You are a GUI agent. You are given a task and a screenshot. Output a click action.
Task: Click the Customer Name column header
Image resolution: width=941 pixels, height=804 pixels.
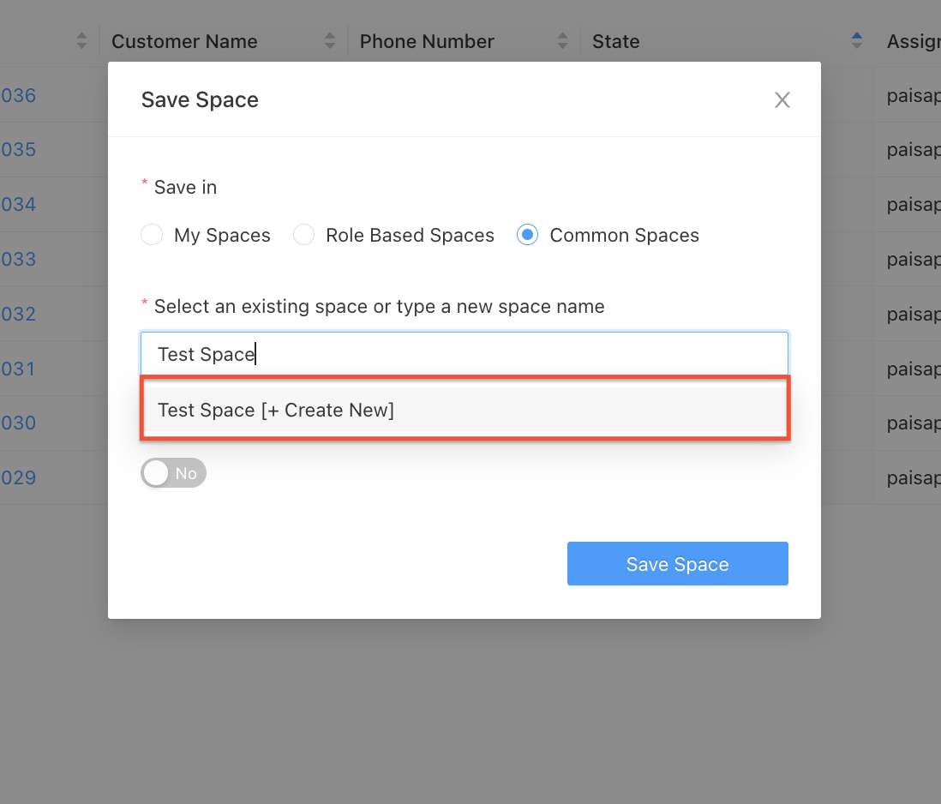tap(184, 41)
